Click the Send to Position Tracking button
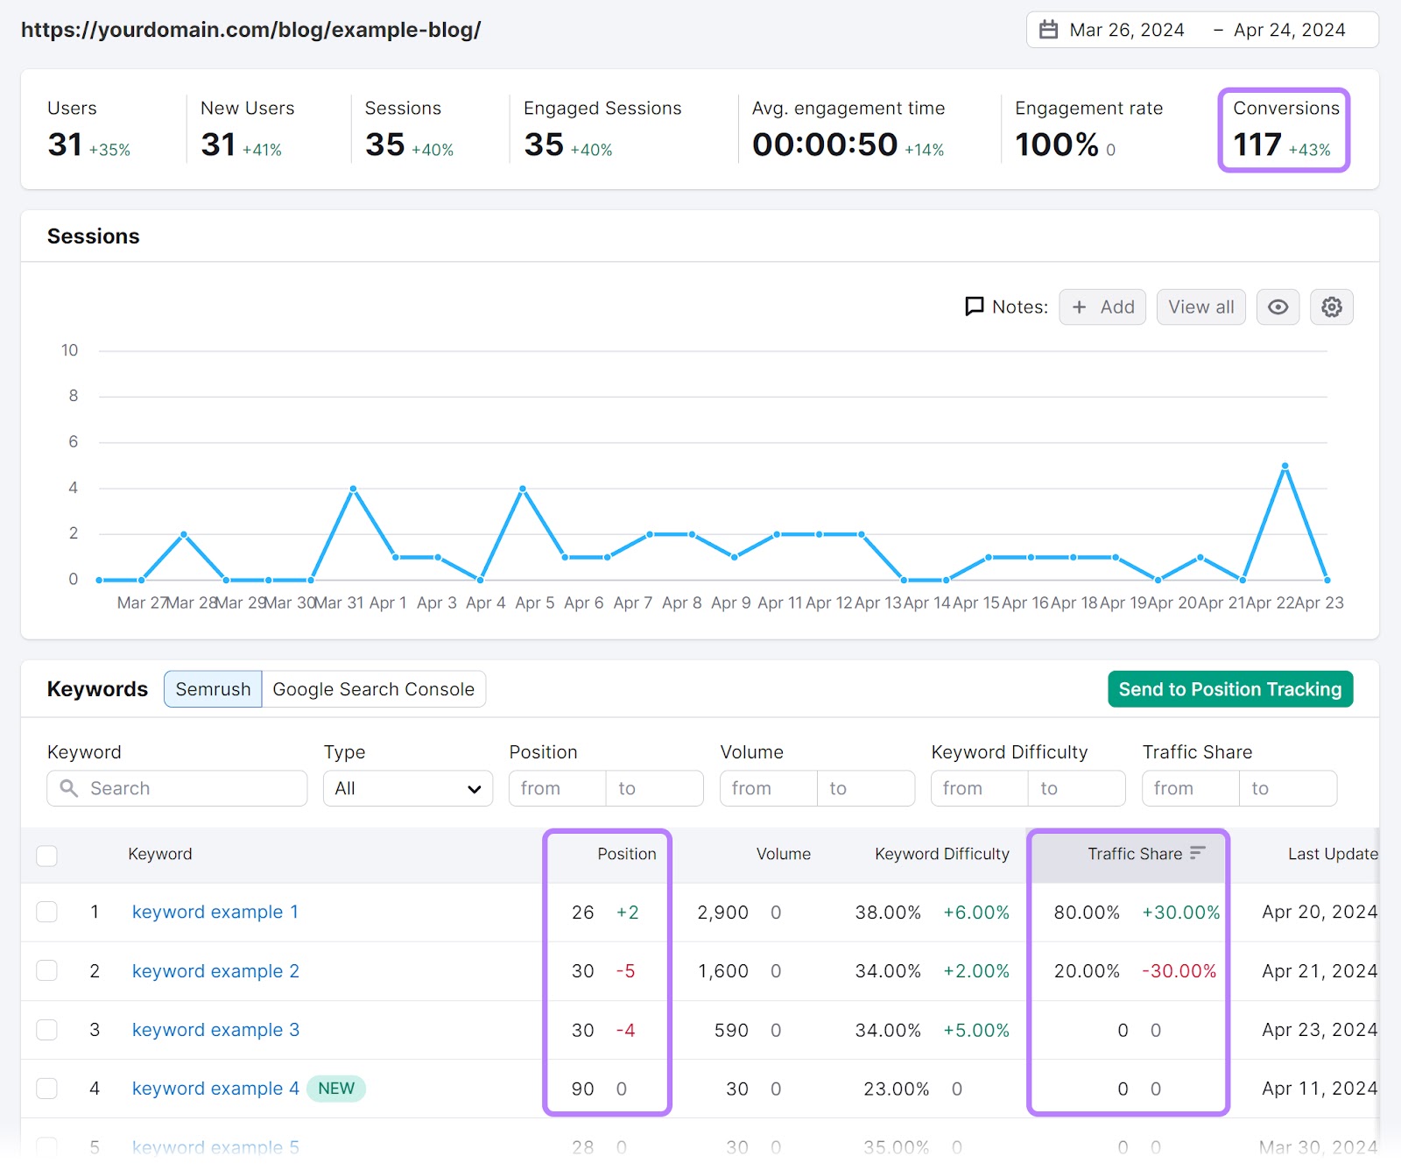The height and width of the screenshot is (1170, 1401). 1229,689
